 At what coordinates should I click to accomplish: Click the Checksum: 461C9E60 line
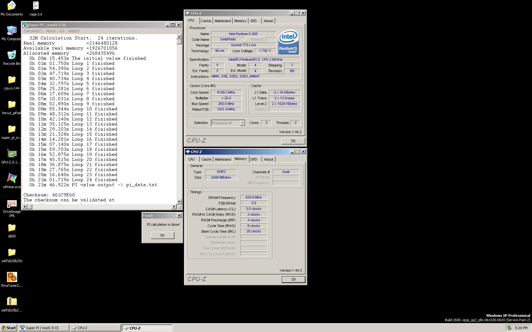coord(49,195)
